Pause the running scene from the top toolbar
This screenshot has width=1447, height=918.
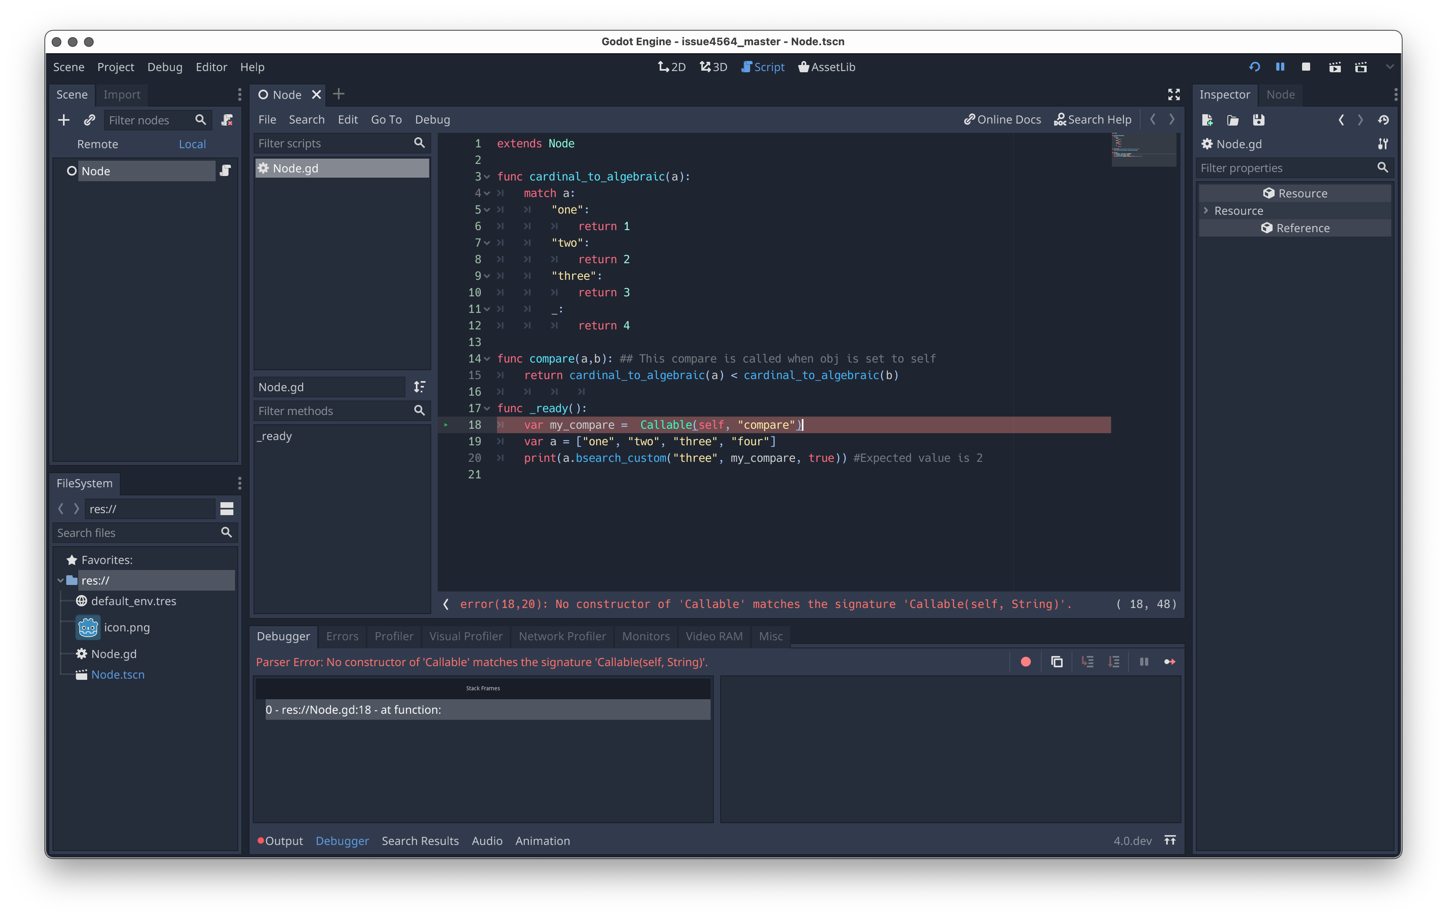[1281, 67]
